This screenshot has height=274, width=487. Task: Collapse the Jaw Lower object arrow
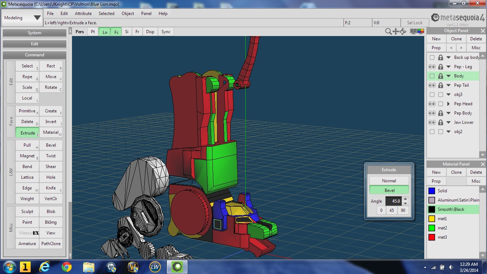click(x=448, y=122)
